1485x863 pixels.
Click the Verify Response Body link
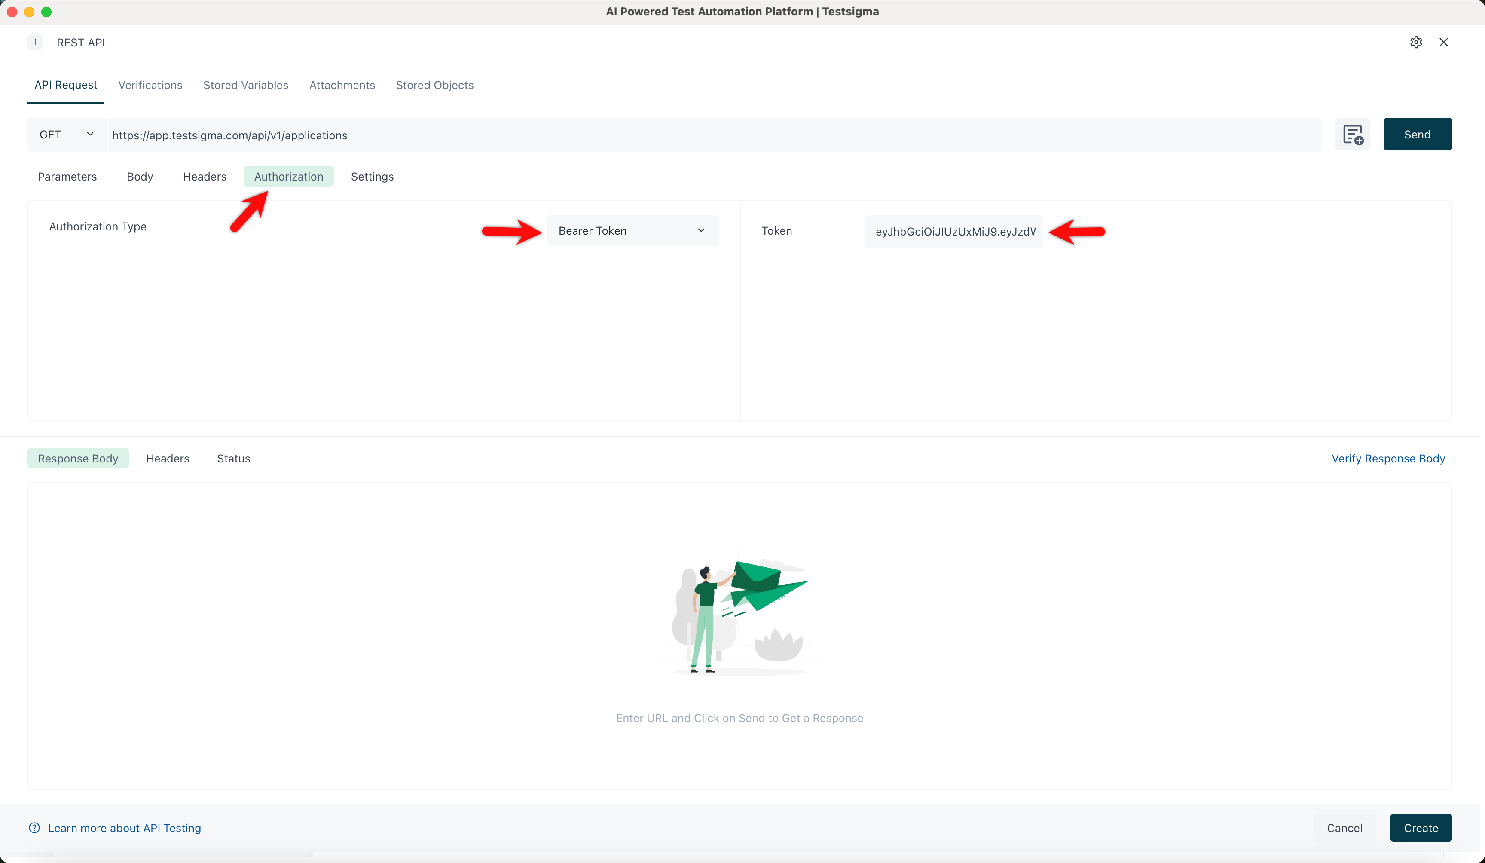(x=1388, y=458)
